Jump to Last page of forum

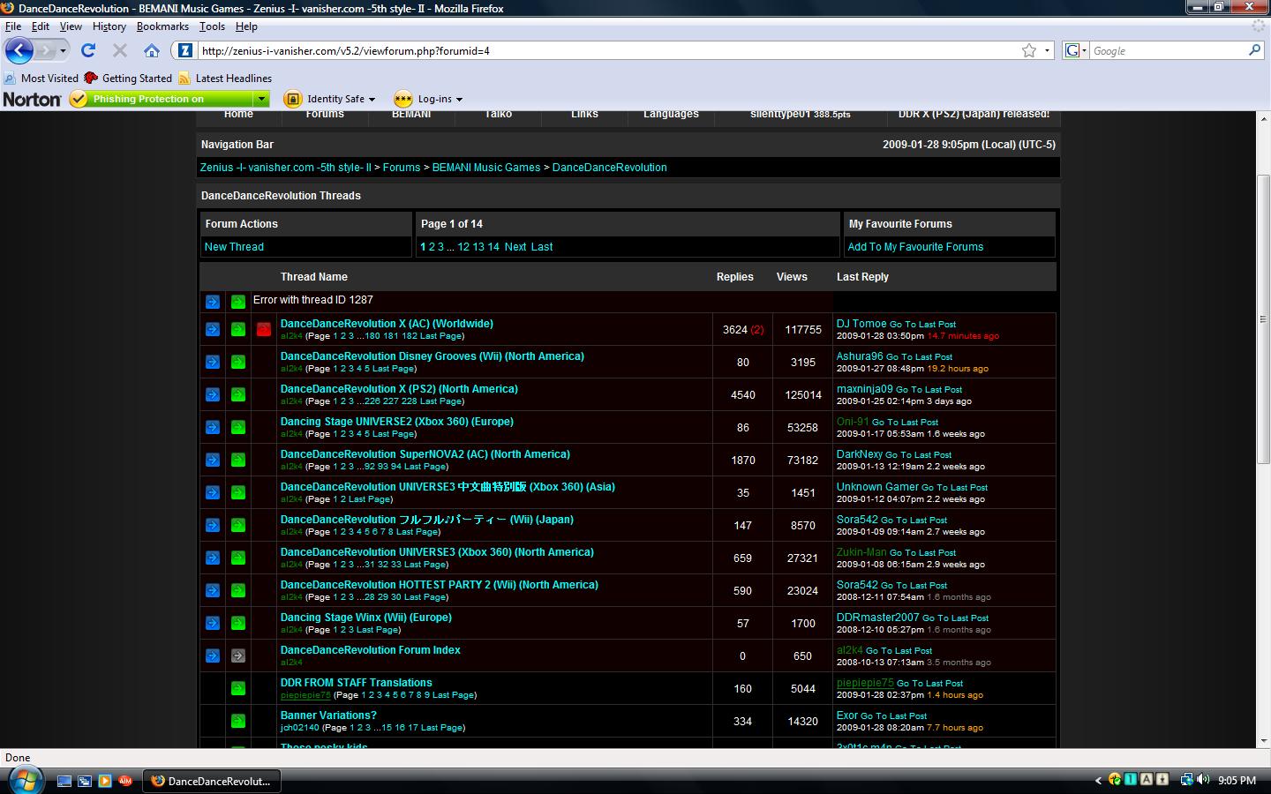[542, 247]
